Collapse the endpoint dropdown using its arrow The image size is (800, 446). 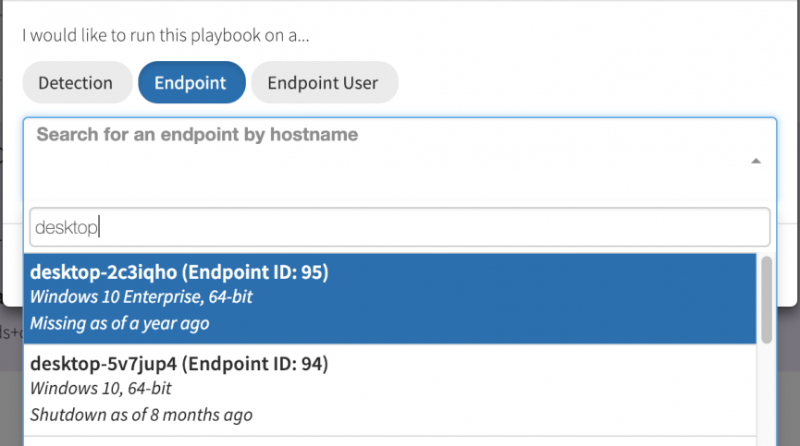(x=756, y=161)
